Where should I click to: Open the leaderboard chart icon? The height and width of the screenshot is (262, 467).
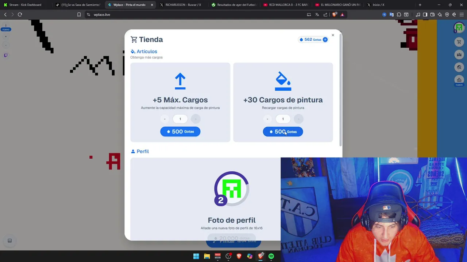pyautogui.click(x=459, y=80)
